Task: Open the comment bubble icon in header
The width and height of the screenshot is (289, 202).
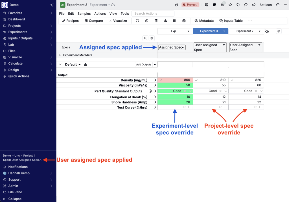Action: tap(246, 5)
